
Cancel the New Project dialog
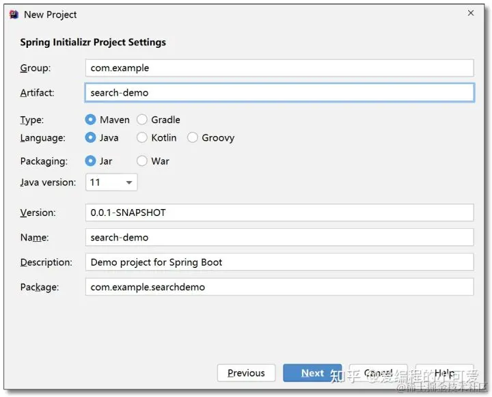tap(379, 373)
